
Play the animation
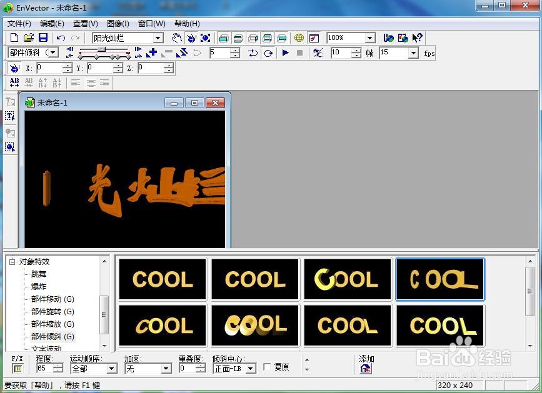tap(286, 52)
